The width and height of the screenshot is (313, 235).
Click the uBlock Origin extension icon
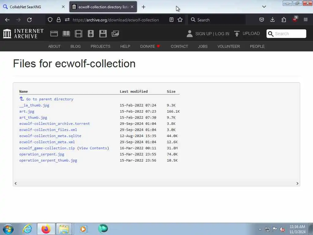[295, 19]
